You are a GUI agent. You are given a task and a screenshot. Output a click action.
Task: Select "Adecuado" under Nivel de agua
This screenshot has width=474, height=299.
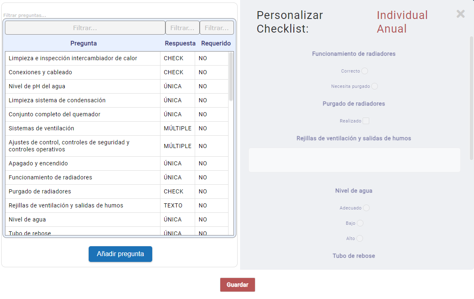point(366,208)
